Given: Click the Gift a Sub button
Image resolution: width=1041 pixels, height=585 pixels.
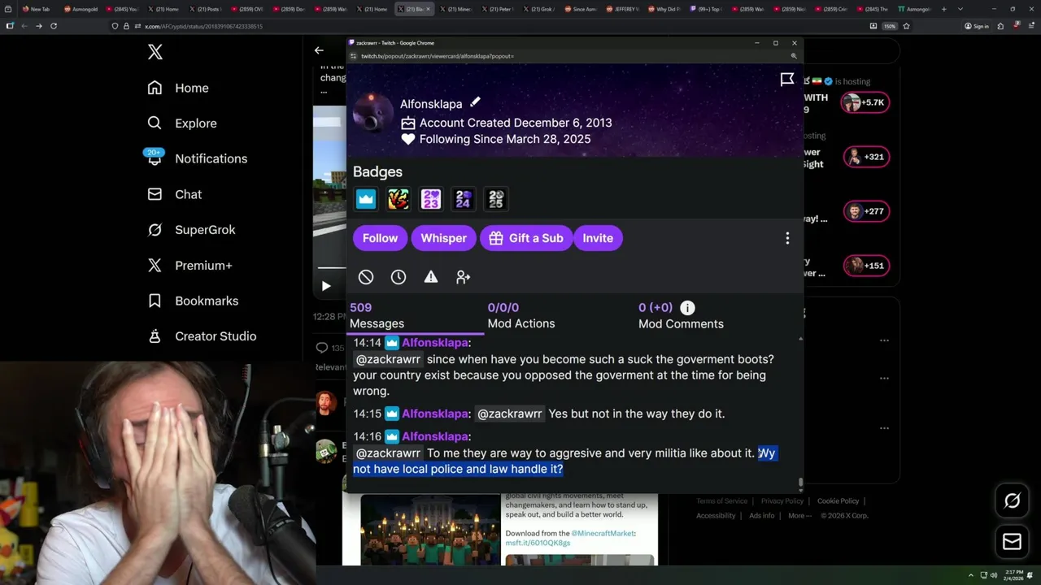Looking at the screenshot, I should tap(526, 238).
